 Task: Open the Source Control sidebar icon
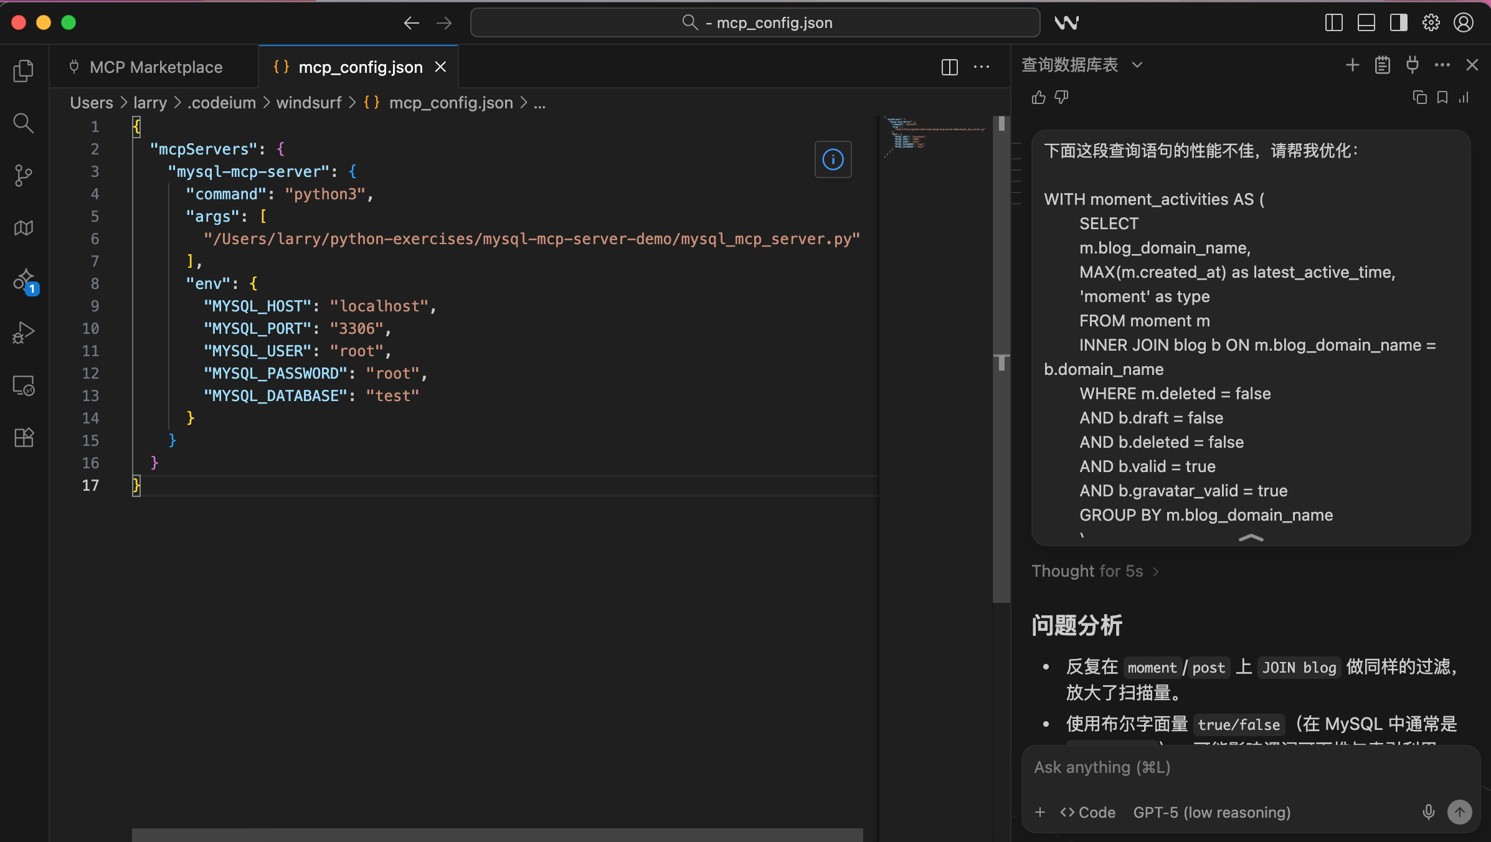click(23, 176)
